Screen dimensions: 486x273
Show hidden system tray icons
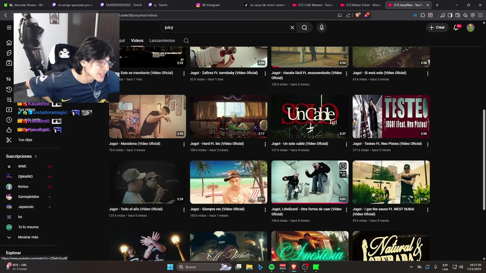(411, 267)
